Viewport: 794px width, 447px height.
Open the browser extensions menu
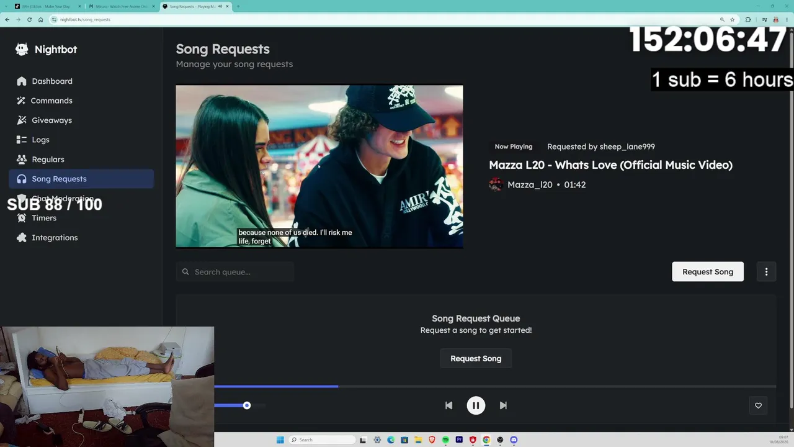[x=748, y=19]
